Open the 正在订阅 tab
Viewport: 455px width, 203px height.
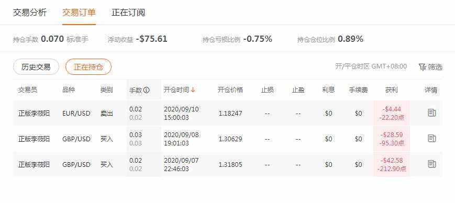tap(128, 13)
